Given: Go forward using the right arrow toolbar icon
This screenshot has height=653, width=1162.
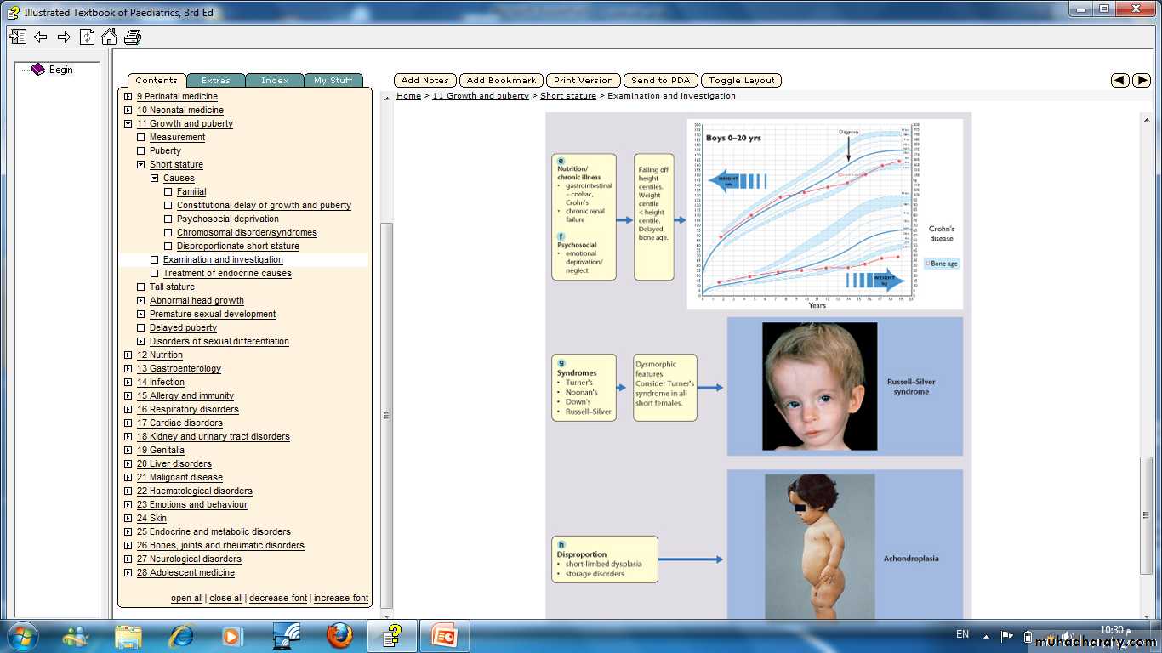Looking at the screenshot, I should click(x=64, y=37).
